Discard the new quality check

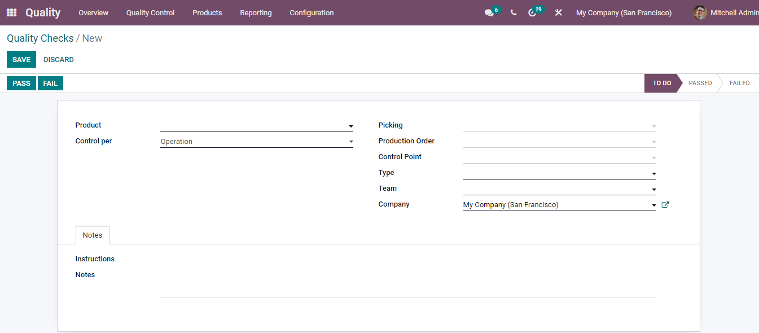59,59
